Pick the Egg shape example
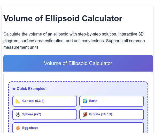 (78, 128)
